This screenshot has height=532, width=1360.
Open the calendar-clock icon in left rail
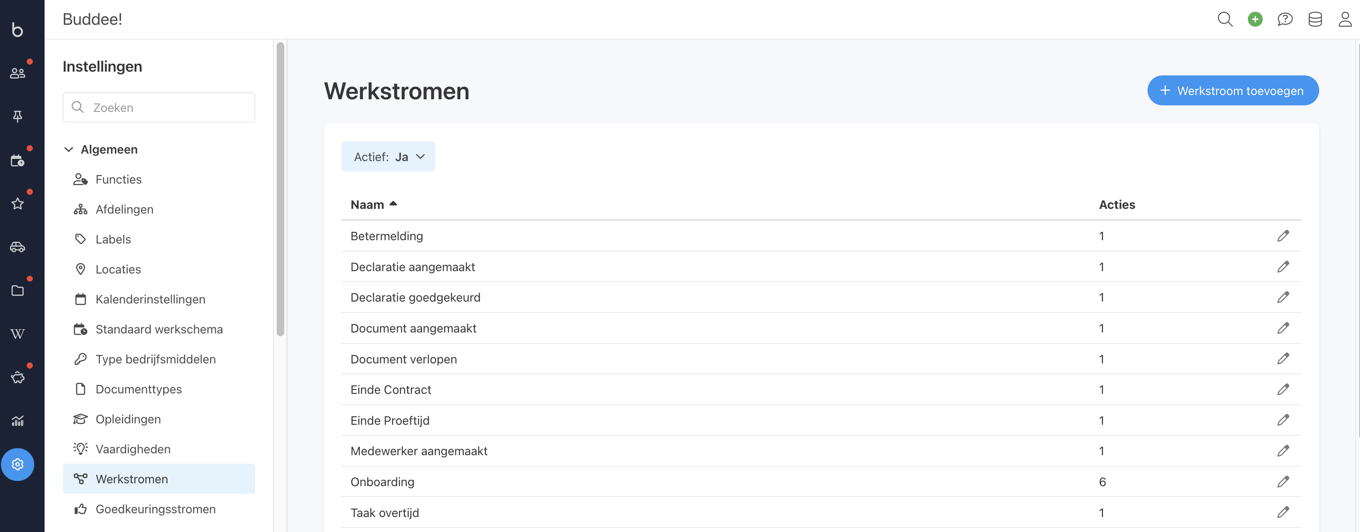click(17, 160)
